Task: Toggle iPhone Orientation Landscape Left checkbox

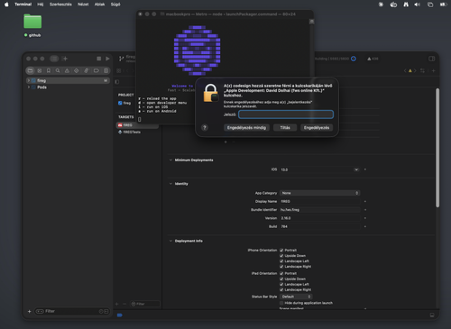Action: pos(281,261)
